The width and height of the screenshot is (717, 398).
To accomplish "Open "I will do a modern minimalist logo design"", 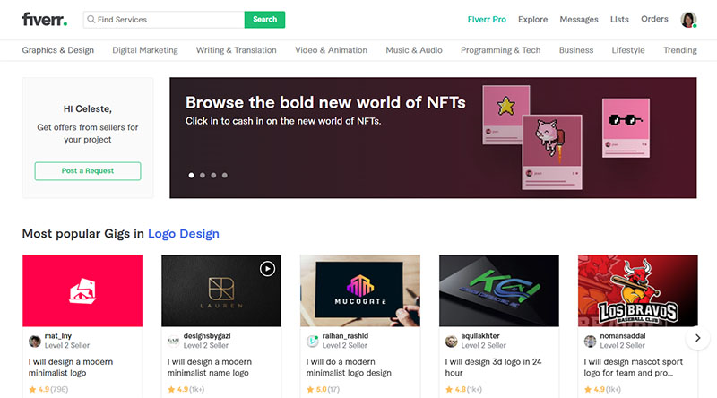I will coord(349,368).
